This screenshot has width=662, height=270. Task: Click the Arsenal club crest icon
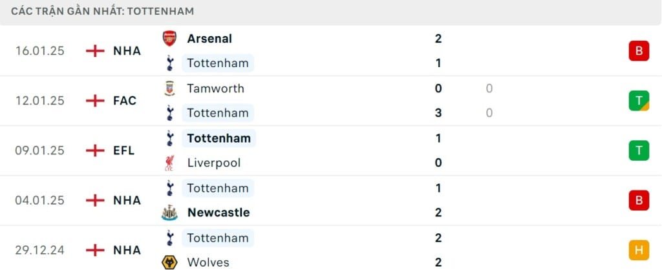(x=169, y=38)
